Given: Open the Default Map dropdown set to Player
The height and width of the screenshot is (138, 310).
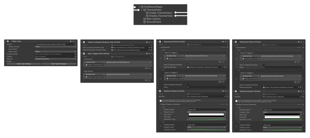Looking at the screenshot, I should [56, 51].
